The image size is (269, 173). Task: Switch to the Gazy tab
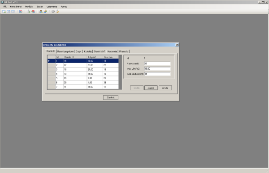[78, 51]
